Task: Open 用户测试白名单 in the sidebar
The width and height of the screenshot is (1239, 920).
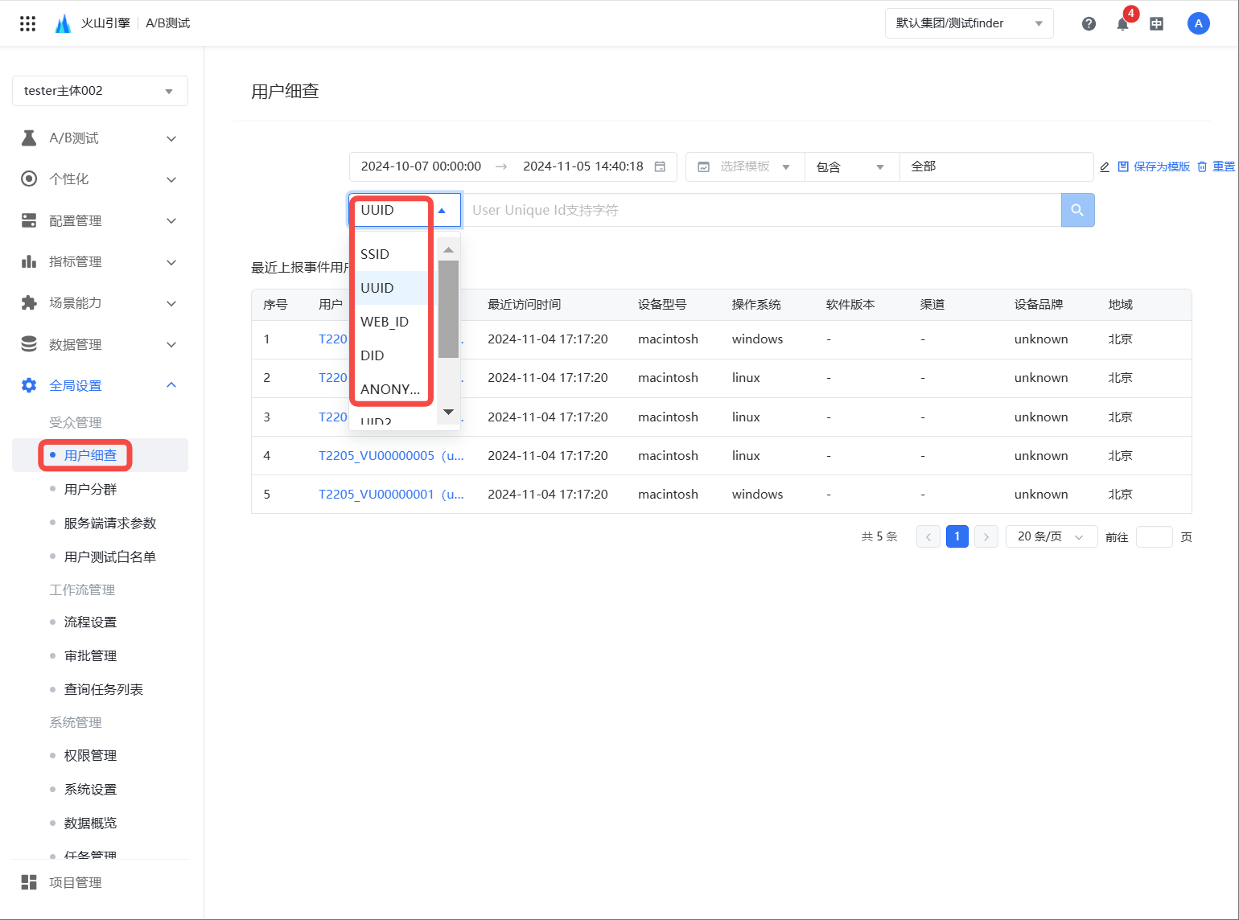Action: 110,557
